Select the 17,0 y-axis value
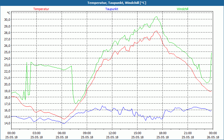Viewport: 224px width, 140px height. [7, 104]
